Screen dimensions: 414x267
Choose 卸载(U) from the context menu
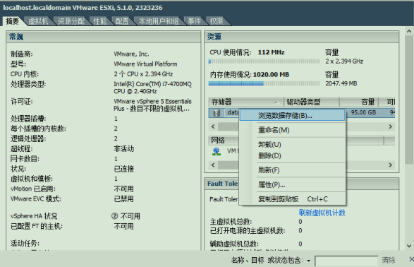coord(292,145)
